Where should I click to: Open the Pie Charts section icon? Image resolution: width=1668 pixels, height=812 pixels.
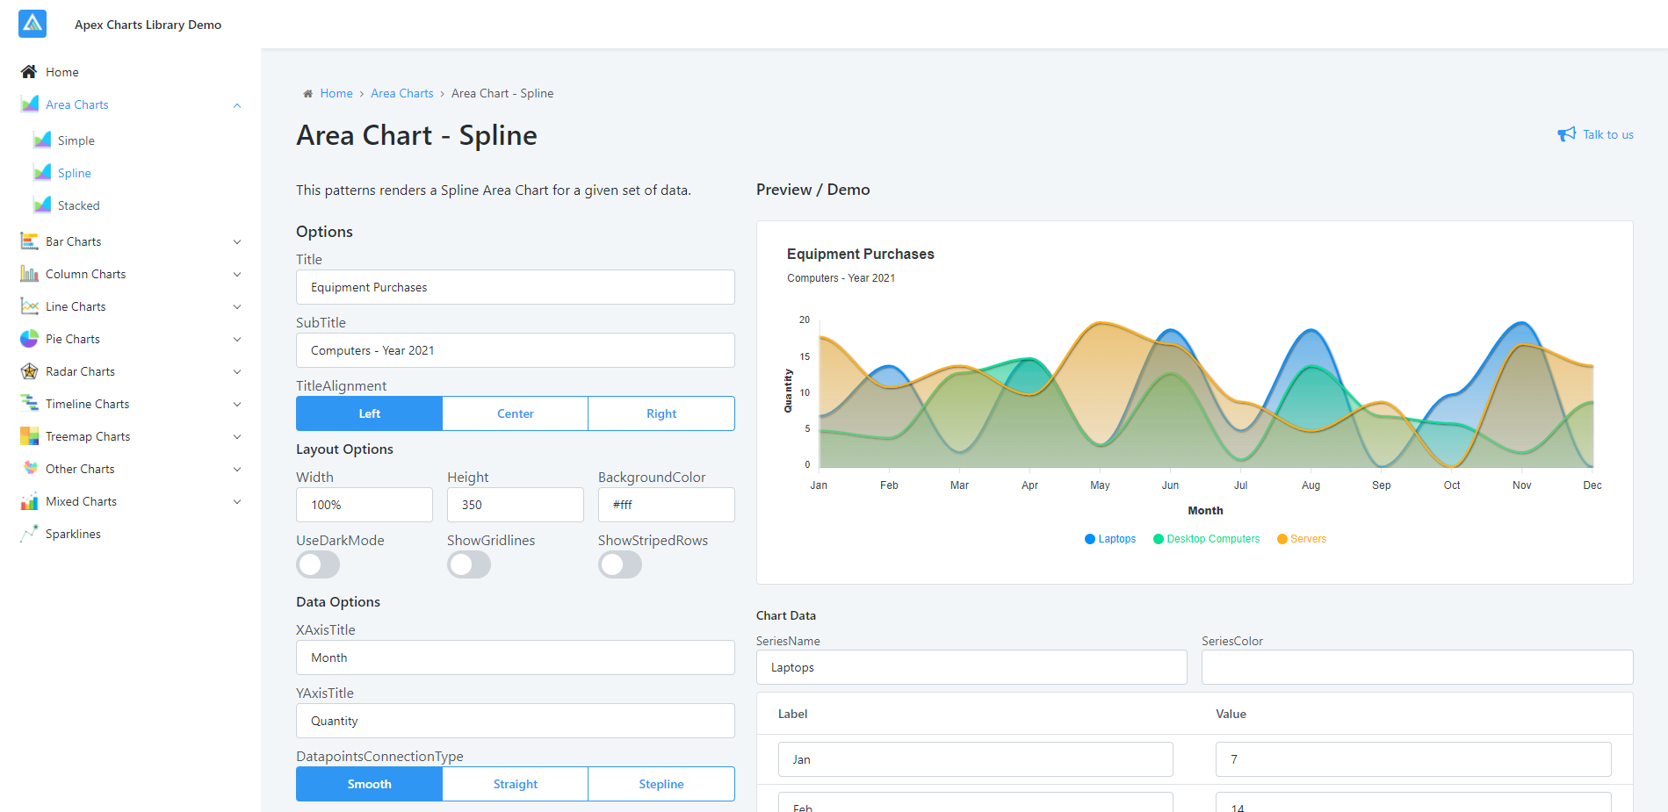[x=29, y=338]
